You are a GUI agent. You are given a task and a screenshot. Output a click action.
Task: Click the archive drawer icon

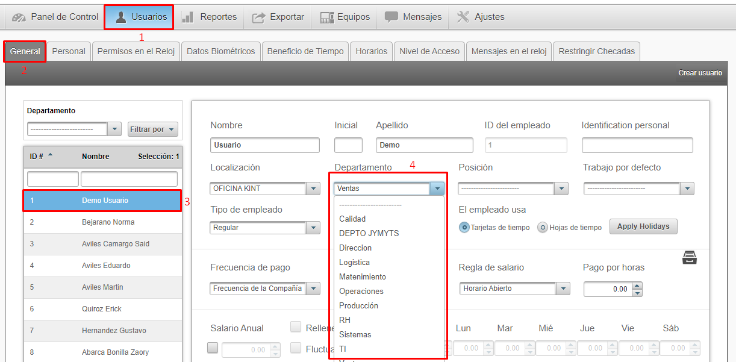(690, 258)
